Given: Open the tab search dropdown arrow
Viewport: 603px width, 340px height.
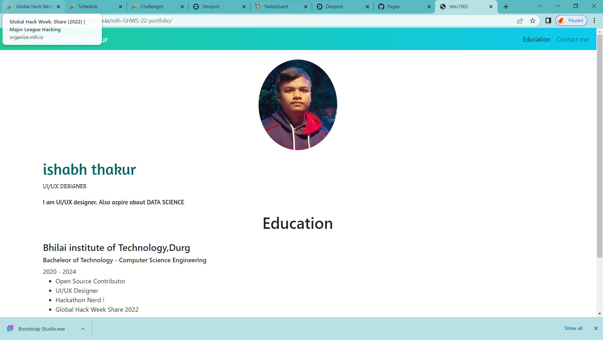Looking at the screenshot, I should click(x=540, y=6).
